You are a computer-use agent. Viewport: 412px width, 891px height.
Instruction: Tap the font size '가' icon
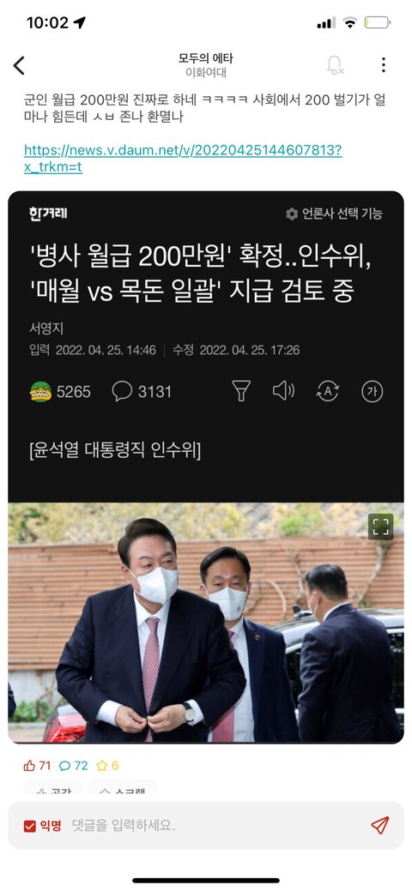[x=373, y=391]
